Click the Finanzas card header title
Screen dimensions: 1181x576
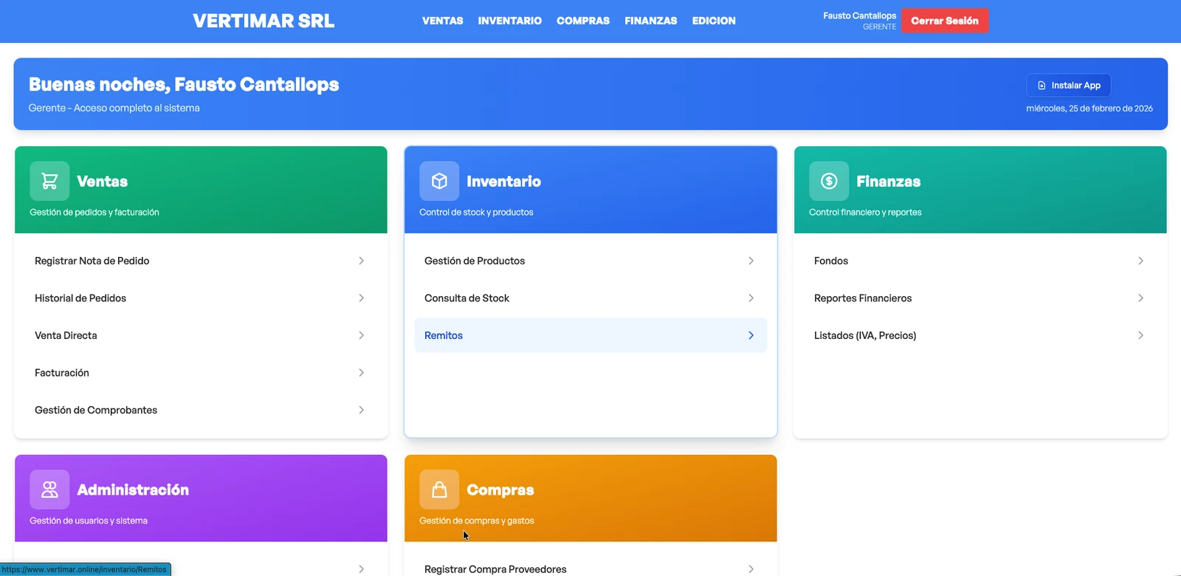pyautogui.click(x=889, y=182)
